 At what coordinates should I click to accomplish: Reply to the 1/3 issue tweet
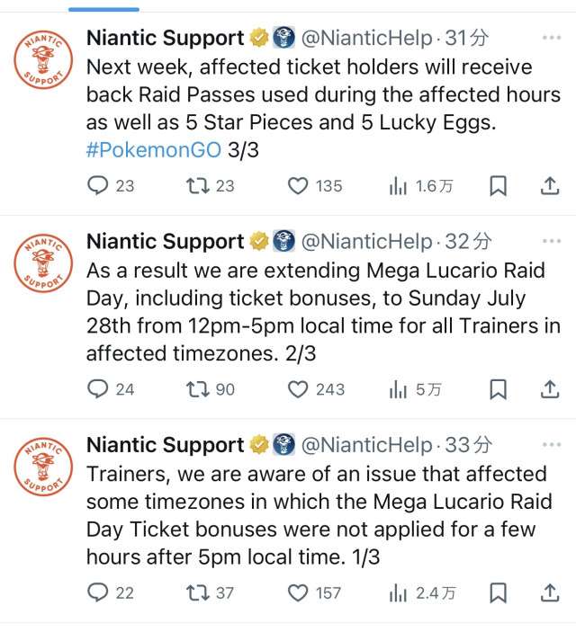pyautogui.click(x=98, y=592)
